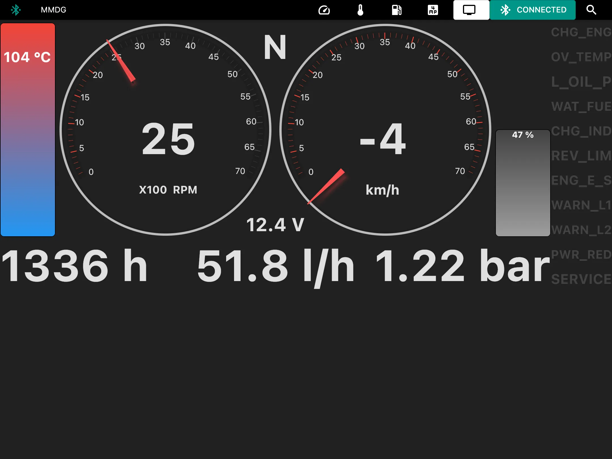The width and height of the screenshot is (612, 459).
Task: Click the map/chart display icon
Action: pos(432,9)
